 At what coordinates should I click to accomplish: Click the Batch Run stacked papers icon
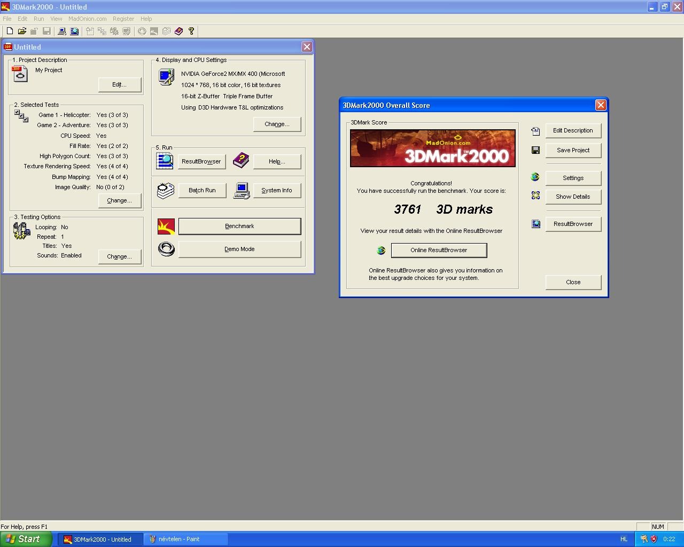pos(166,190)
